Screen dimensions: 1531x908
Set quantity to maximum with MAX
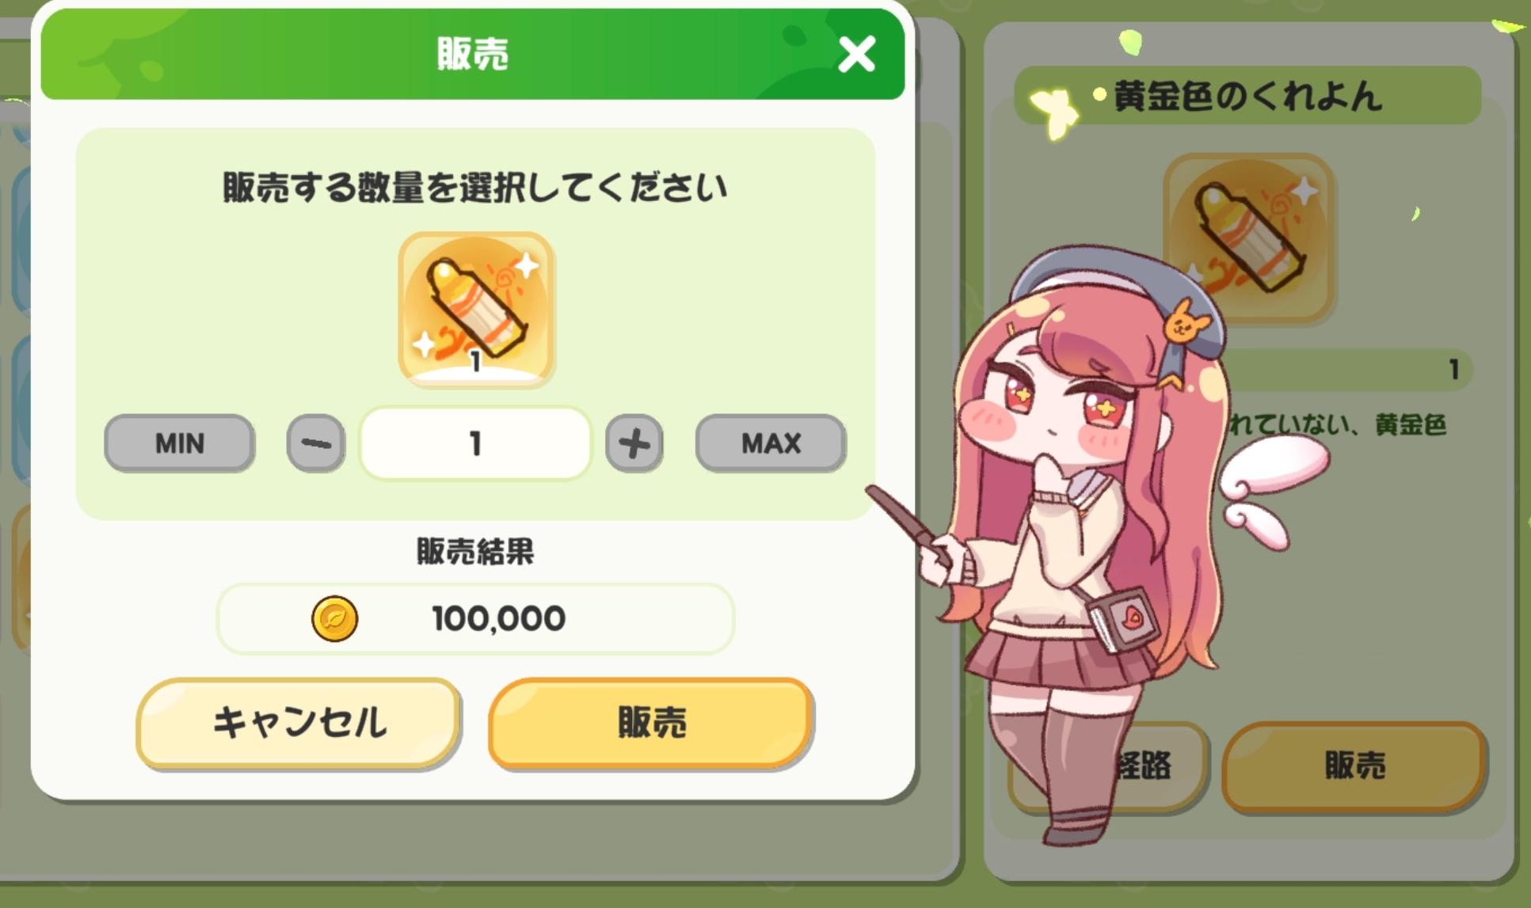click(x=771, y=443)
